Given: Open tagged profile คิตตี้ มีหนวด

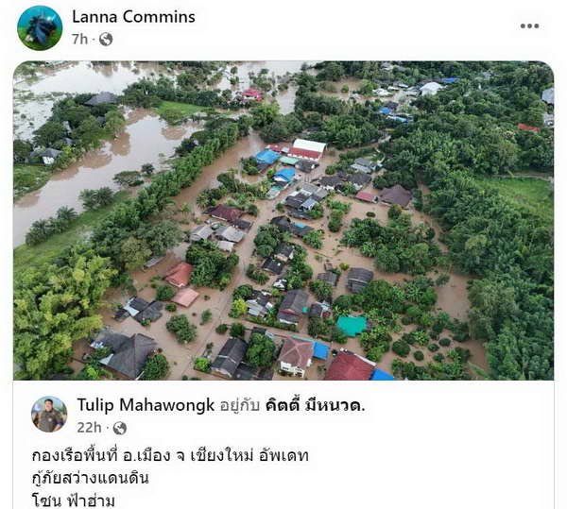Looking at the screenshot, I should [315, 406].
